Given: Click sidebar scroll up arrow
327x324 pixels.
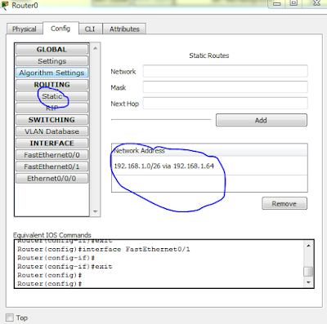Looking at the screenshot, I should click(x=96, y=48).
